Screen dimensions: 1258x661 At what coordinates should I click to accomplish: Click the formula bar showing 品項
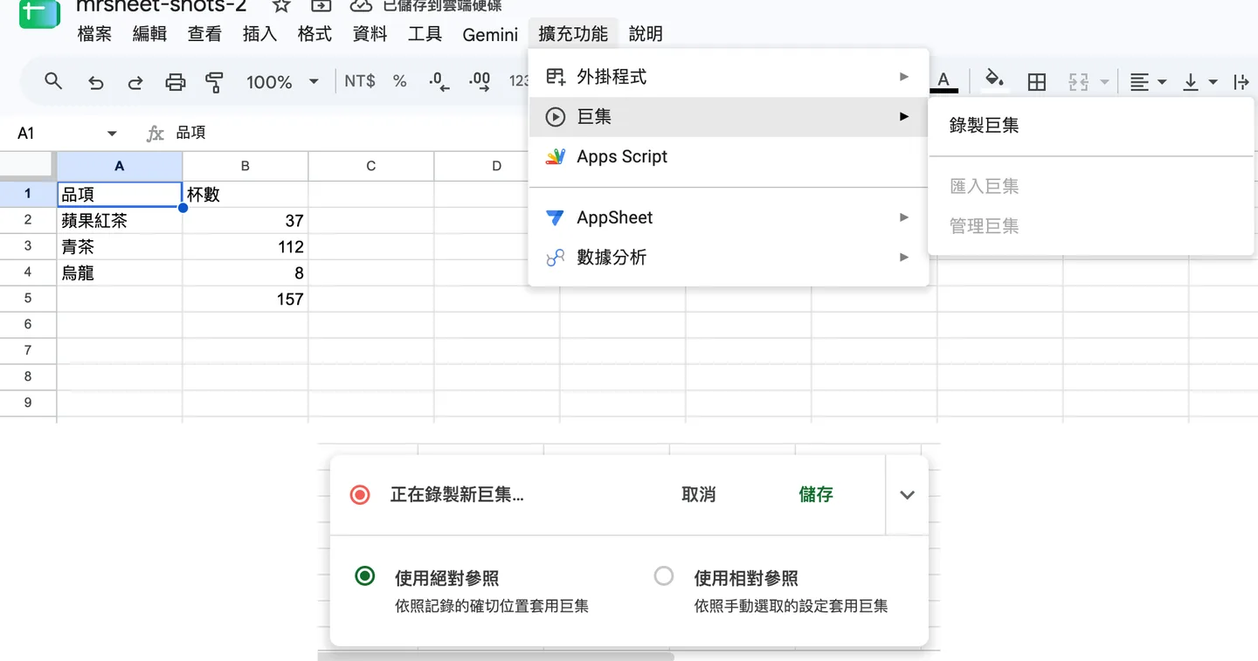(192, 133)
